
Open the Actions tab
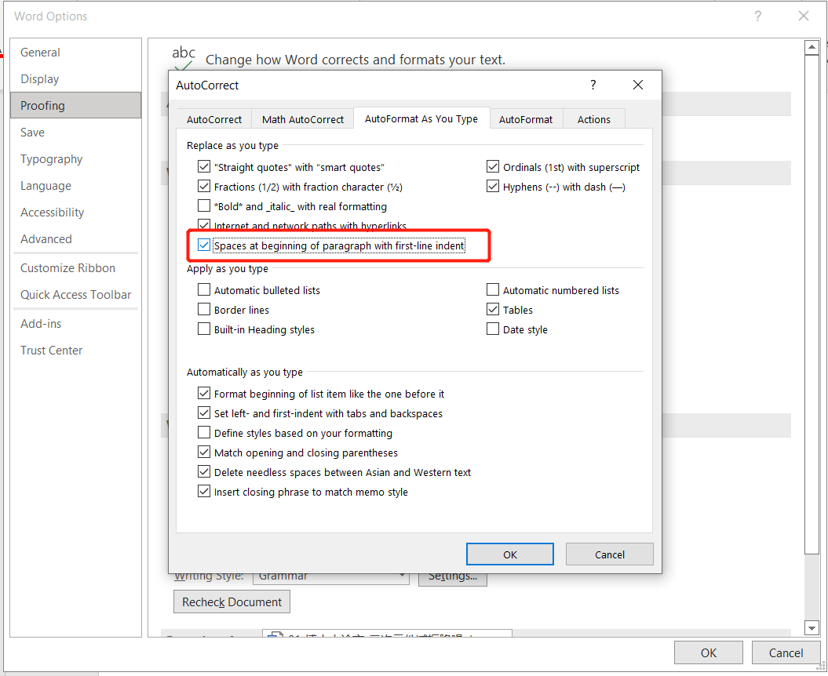593,118
